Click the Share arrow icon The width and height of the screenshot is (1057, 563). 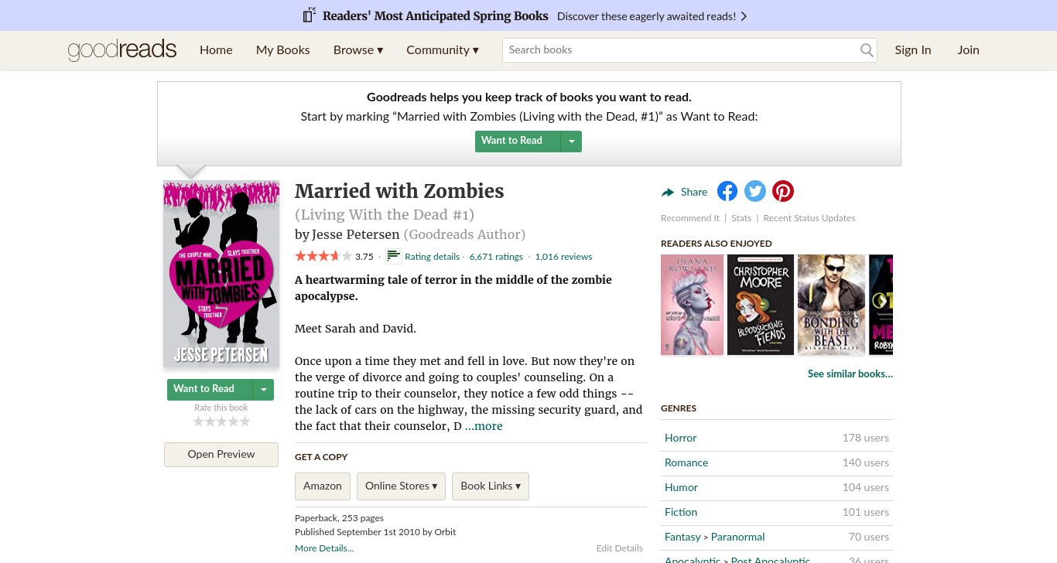(668, 193)
